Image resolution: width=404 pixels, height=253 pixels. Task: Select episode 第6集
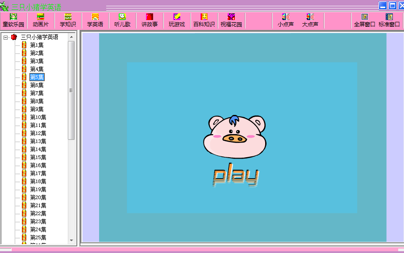[37, 85]
